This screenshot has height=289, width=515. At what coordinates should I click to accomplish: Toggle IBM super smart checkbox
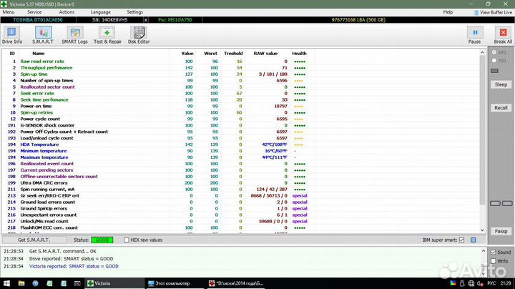point(461,240)
